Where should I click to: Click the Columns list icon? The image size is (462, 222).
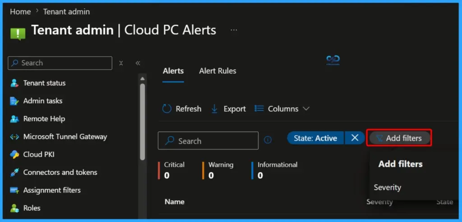tap(259, 109)
